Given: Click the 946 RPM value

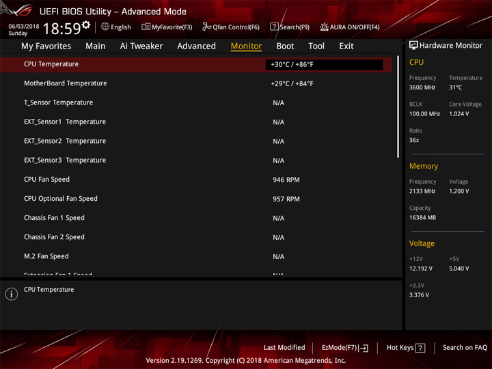Looking at the screenshot, I should point(286,180).
